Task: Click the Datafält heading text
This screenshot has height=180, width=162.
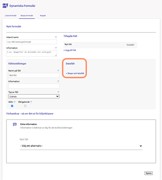Action: 70,64
